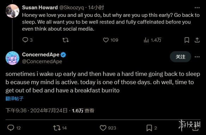Click the 翻译帖子 translate post link
This screenshot has width=206, height=135.
pyautogui.click(x=14, y=98)
